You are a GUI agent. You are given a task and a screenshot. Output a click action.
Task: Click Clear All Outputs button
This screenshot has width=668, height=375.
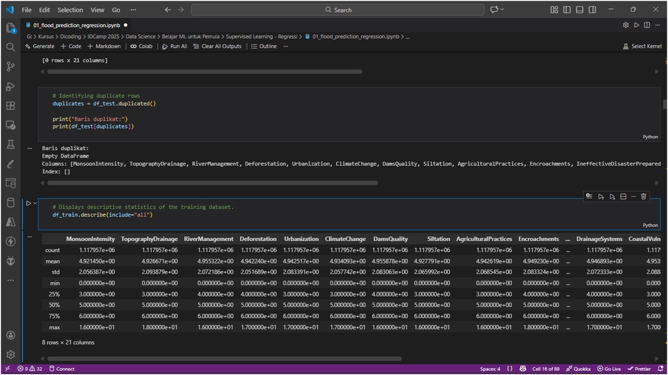coord(216,47)
